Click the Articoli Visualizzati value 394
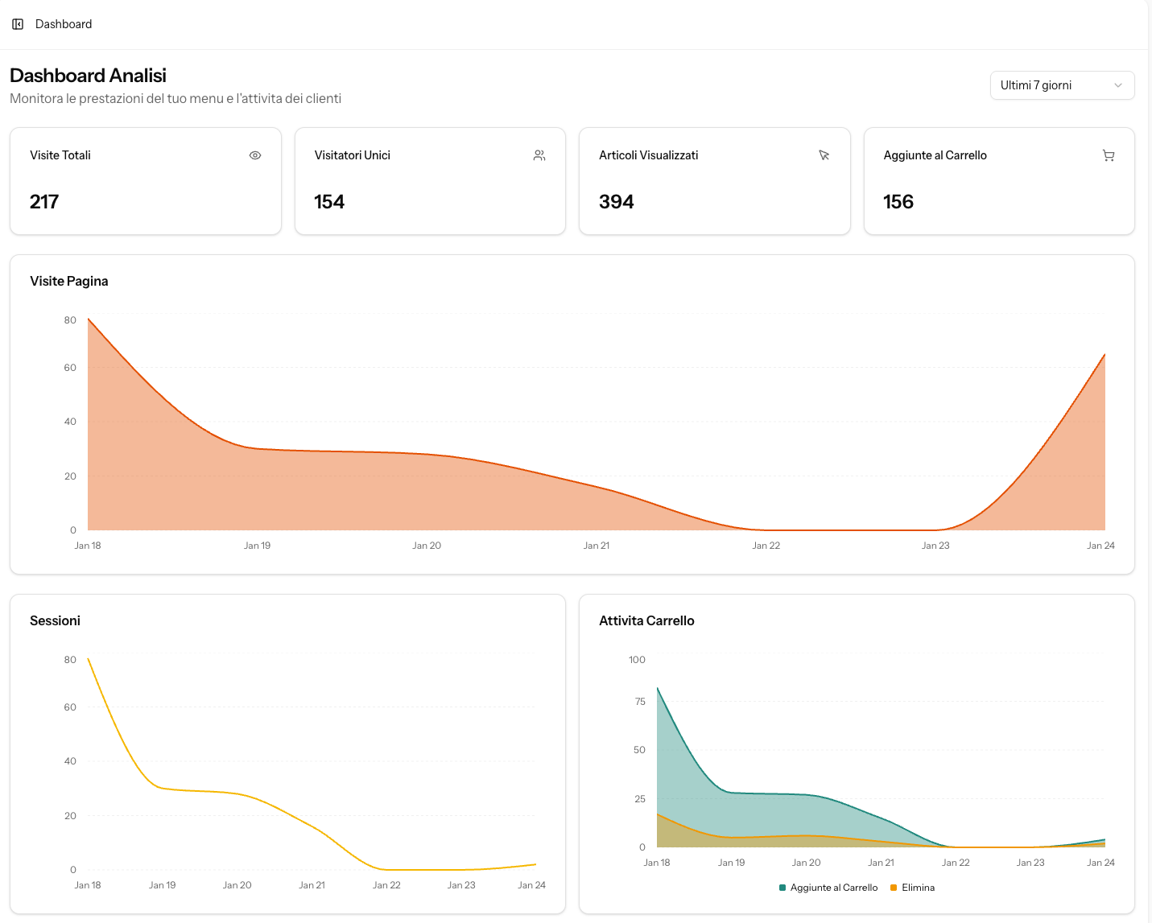1152x923 pixels. point(615,201)
